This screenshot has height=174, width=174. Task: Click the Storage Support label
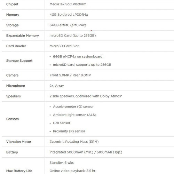pos(19,61)
